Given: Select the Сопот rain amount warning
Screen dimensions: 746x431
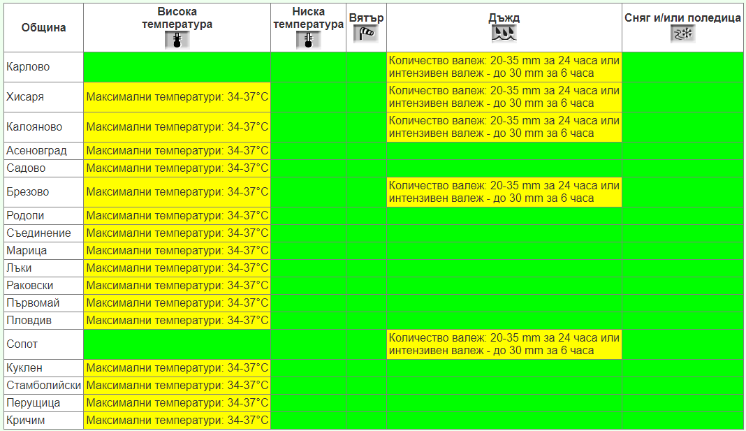Looking at the screenshot, I should pos(504,344).
